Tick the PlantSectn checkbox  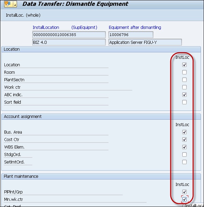coord(184,80)
